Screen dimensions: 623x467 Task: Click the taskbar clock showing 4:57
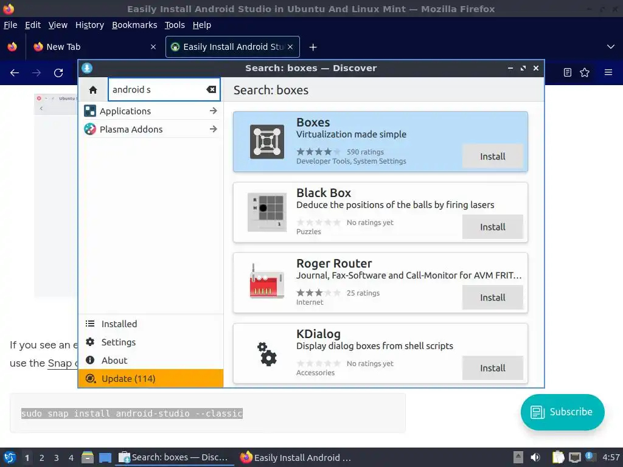tap(611, 457)
